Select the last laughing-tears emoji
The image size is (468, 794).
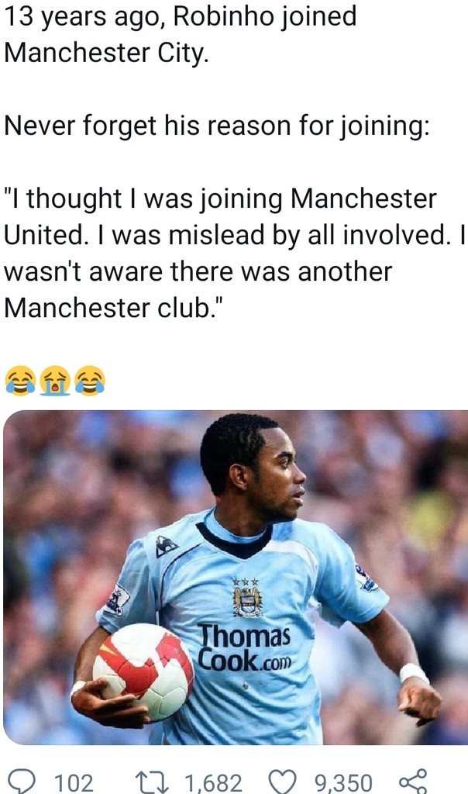90,380
